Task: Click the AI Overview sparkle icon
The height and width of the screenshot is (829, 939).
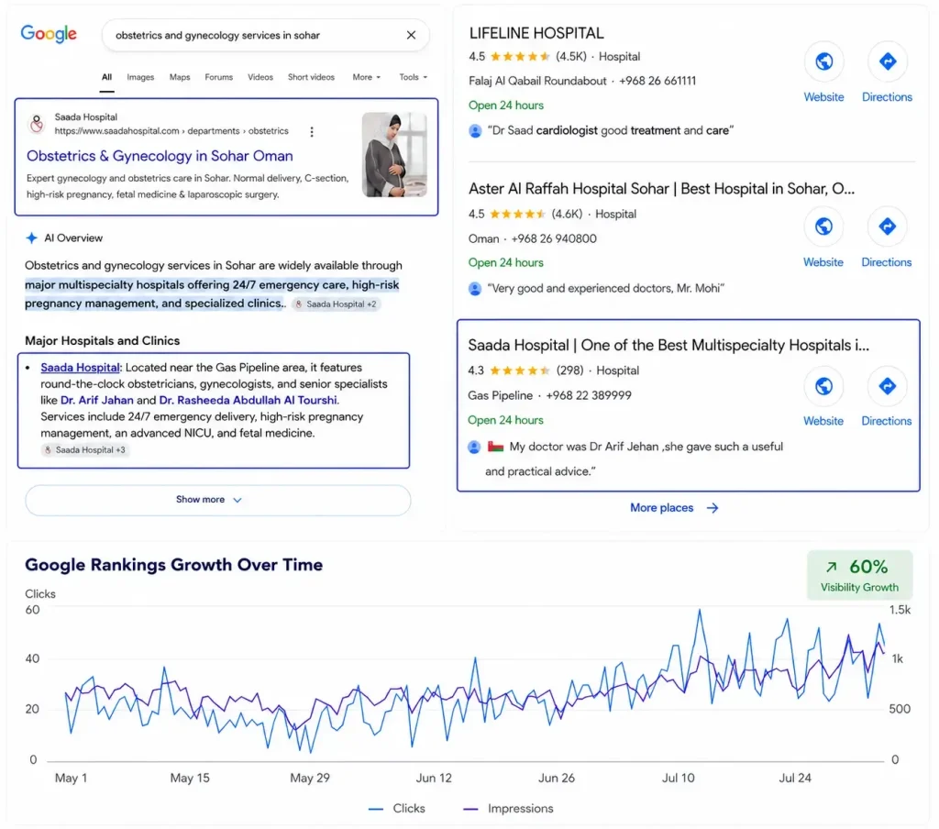Action: [32, 238]
